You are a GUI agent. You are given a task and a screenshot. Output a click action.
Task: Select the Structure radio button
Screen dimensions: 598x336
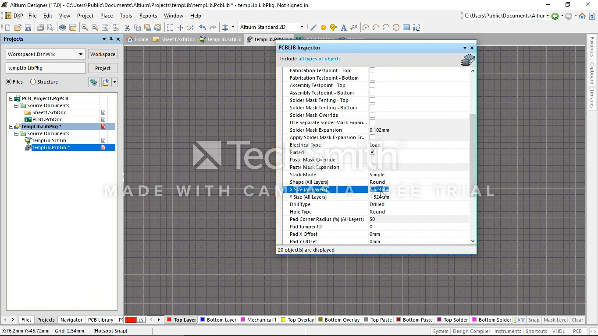tap(33, 82)
